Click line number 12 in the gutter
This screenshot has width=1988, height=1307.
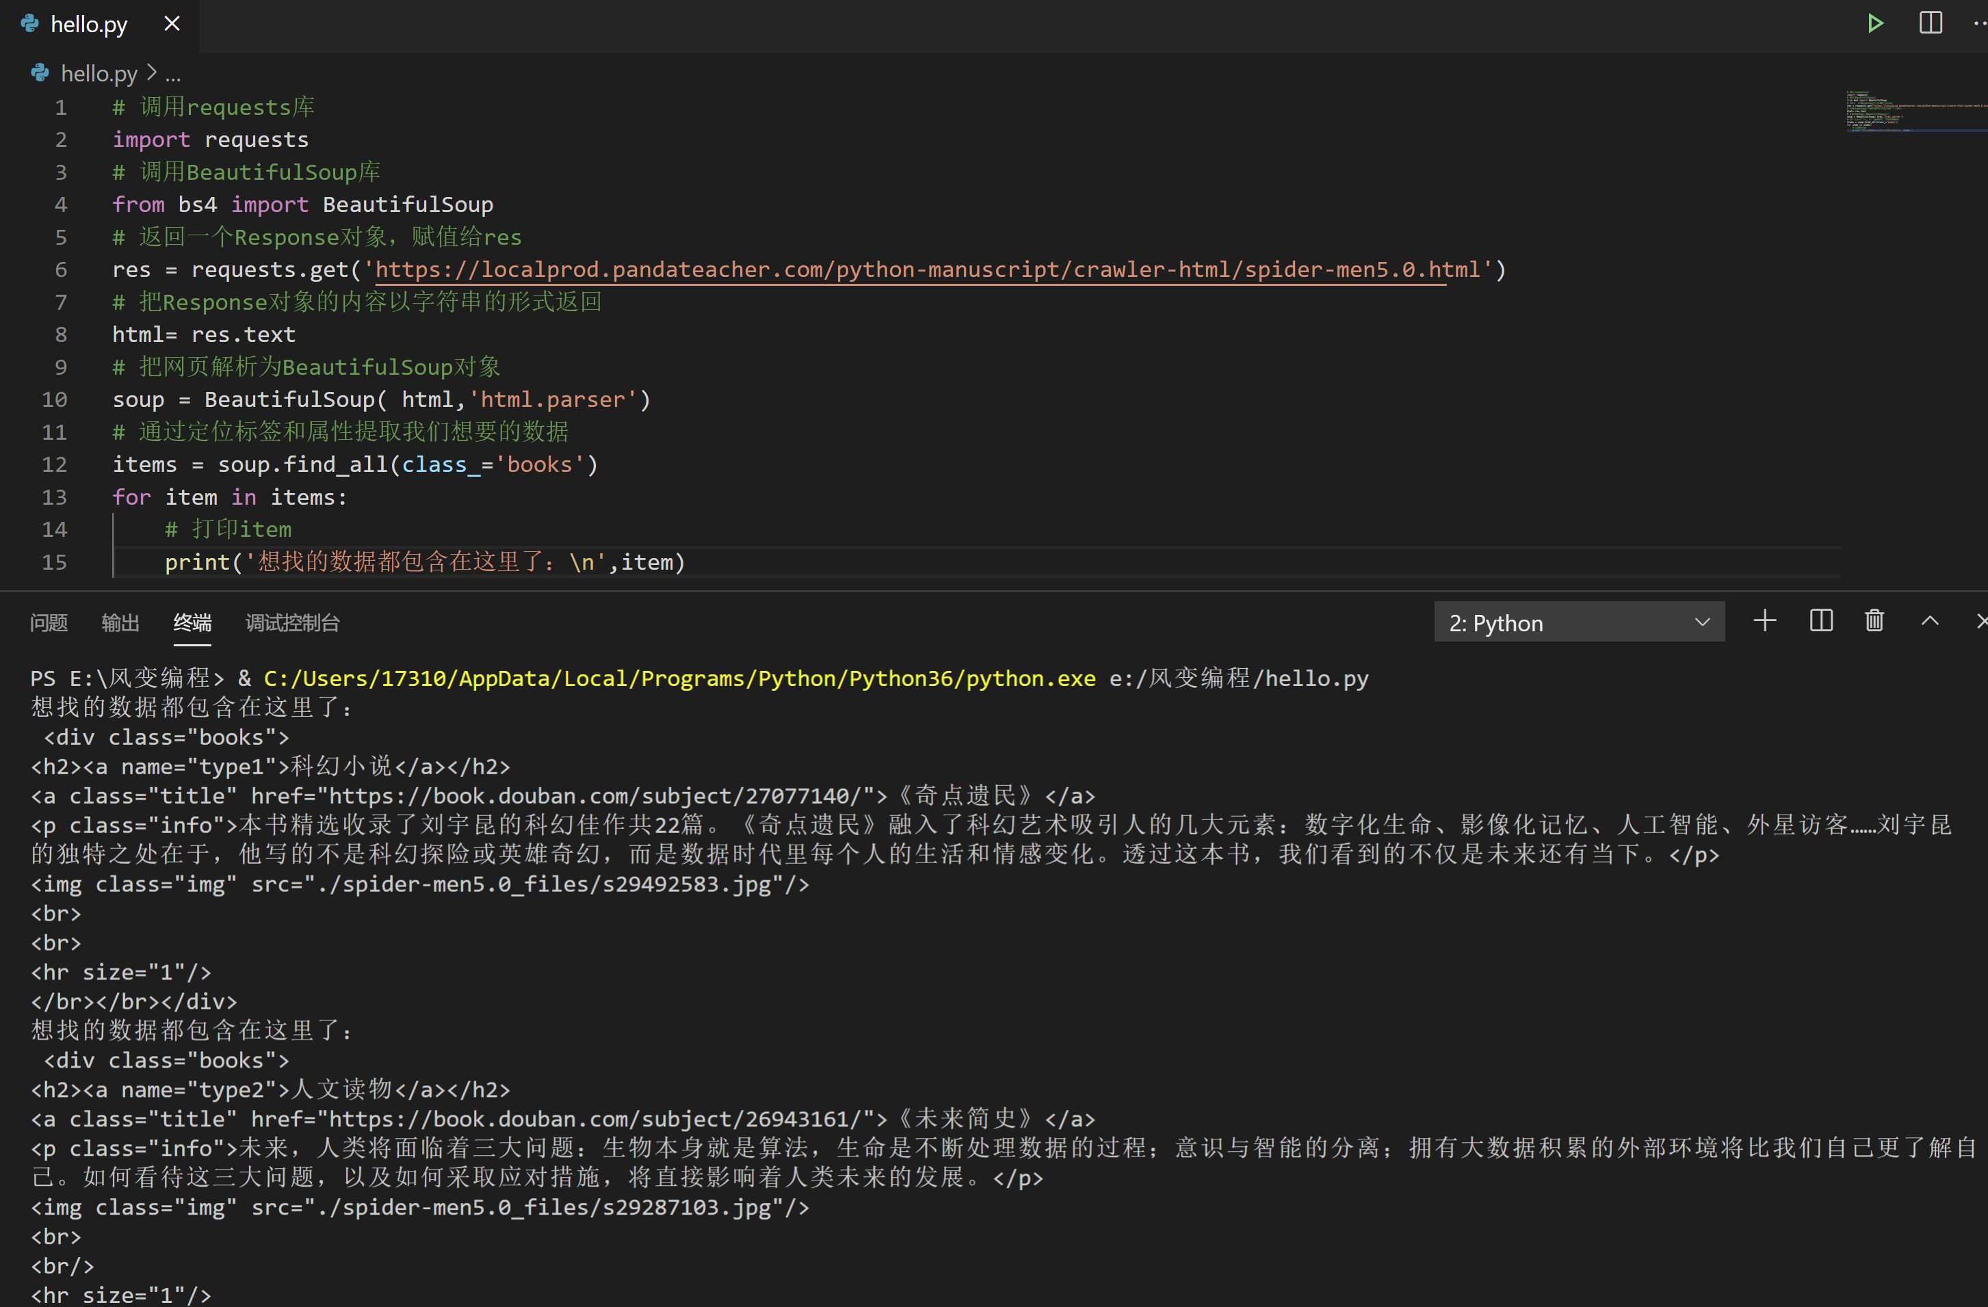click(54, 464)
